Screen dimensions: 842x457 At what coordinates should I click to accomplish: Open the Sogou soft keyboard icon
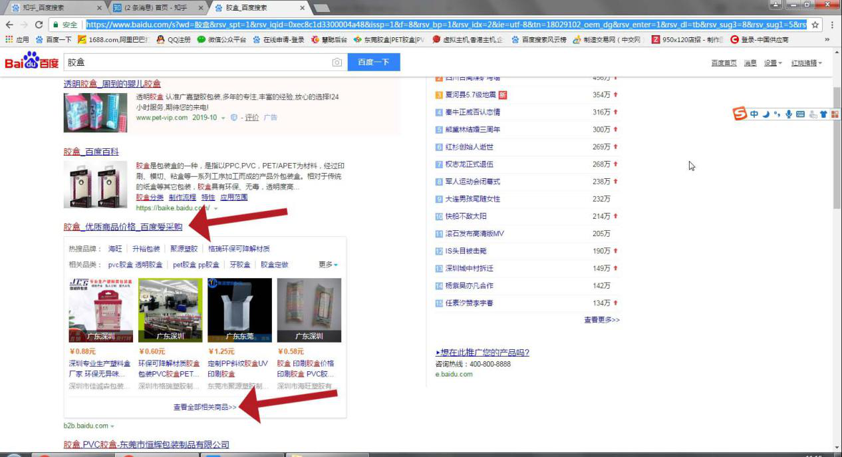coord(800,114)
